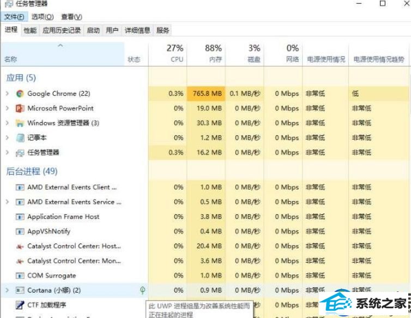This screenshot has height=318, width=411.
Task: Click the Google Chrome process icon
Action: coord(20,93)
